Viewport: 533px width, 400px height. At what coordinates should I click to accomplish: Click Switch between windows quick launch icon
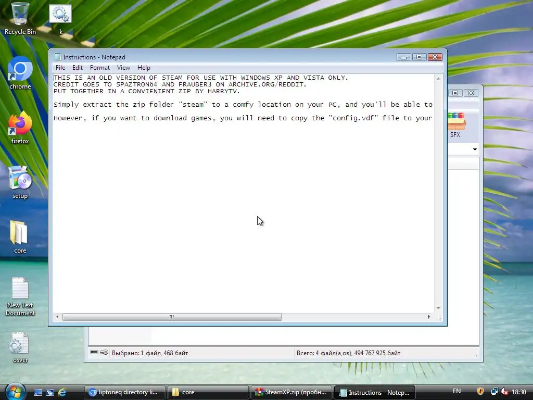(49, 393)
